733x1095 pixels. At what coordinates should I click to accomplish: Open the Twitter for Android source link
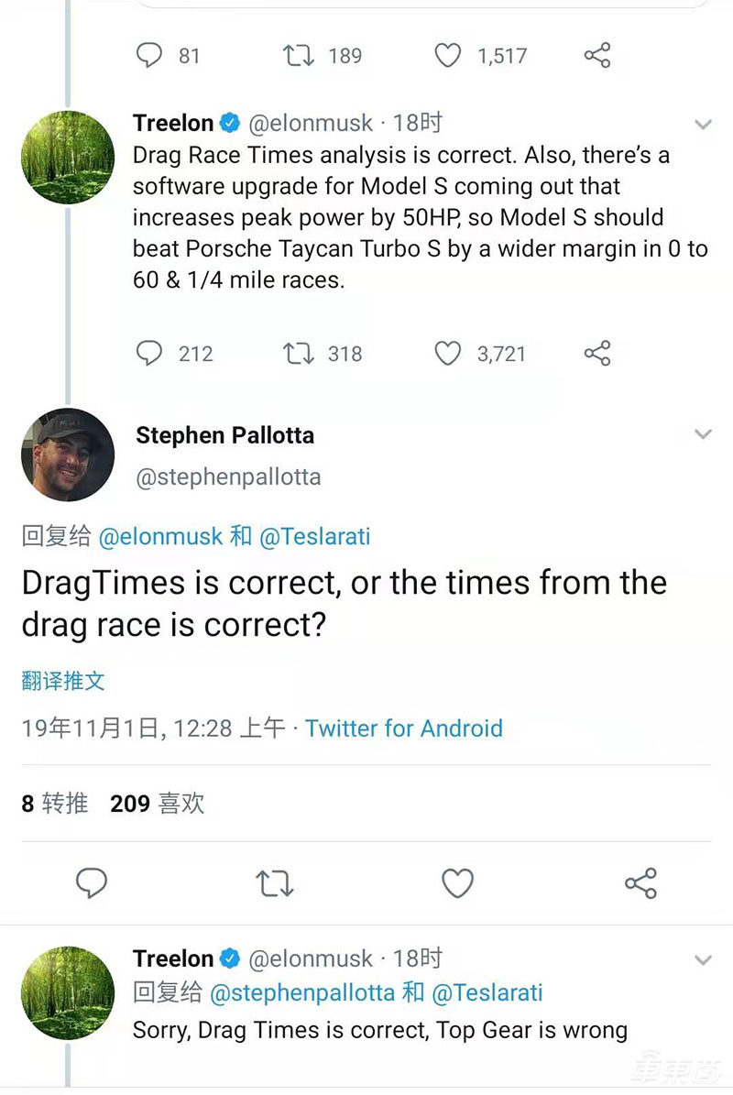click(x=404, y=728)
